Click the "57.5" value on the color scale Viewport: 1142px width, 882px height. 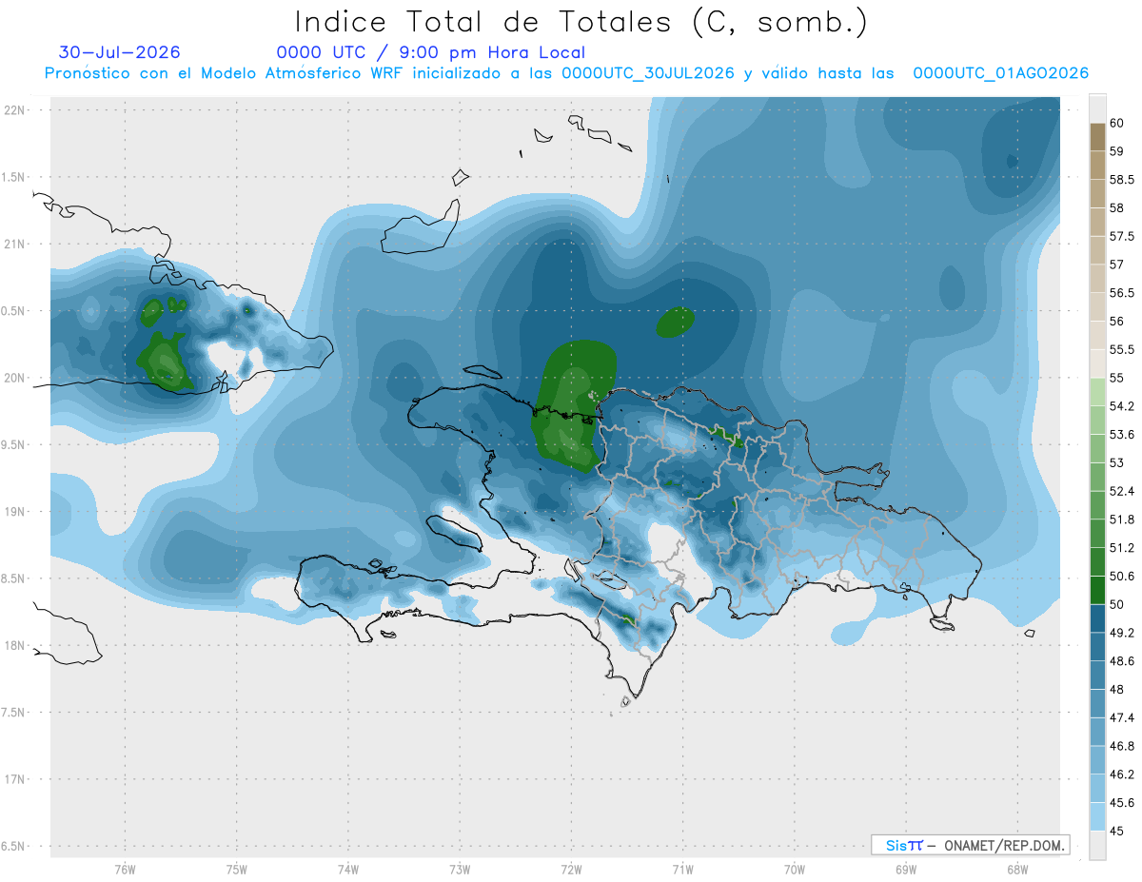1122,236
